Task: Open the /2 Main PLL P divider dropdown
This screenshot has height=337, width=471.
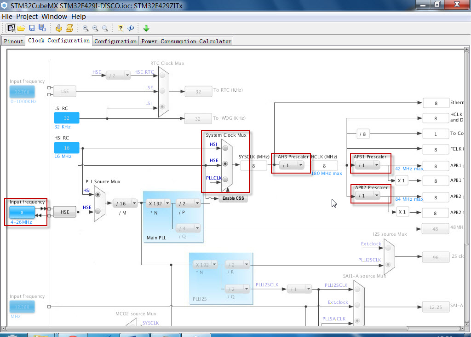Action: point(188,203)
